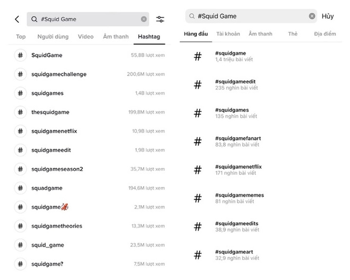
Task: Open the squidgameseason2 hashtag
Action: 57,169
